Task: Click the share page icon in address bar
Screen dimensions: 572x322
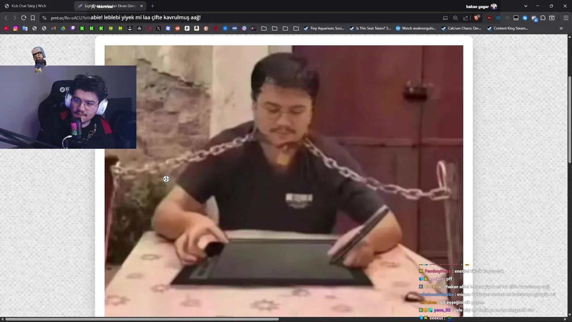Action: click(x=466, y=18)
